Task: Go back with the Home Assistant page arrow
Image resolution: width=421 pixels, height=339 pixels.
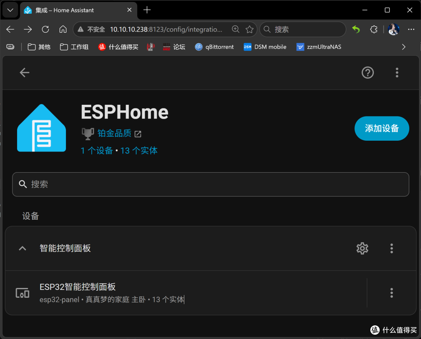Action: point(25,72)
